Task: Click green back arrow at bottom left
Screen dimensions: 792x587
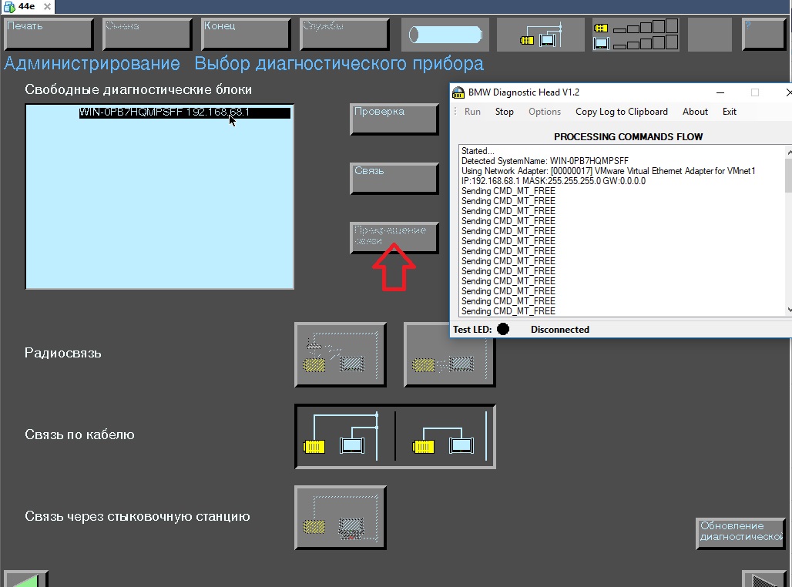Action: pyautogui.click(x=25, y=579)
